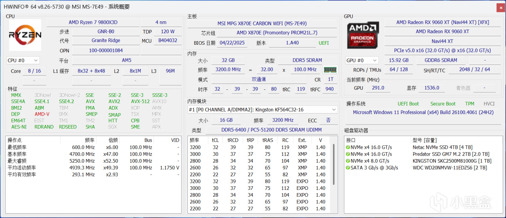Screen dimensions: 506x218
Task: Click the AMD Radeon RX 9060 XT [XFX] field
Action: click(443, 23)
